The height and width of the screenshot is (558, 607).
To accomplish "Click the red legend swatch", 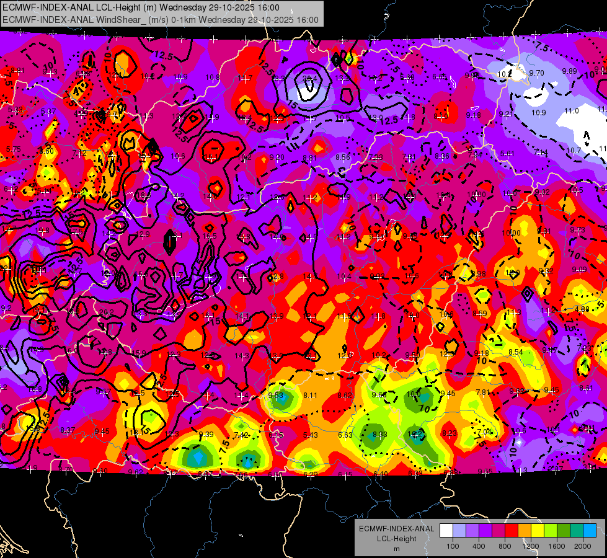I will click(512, 530).
